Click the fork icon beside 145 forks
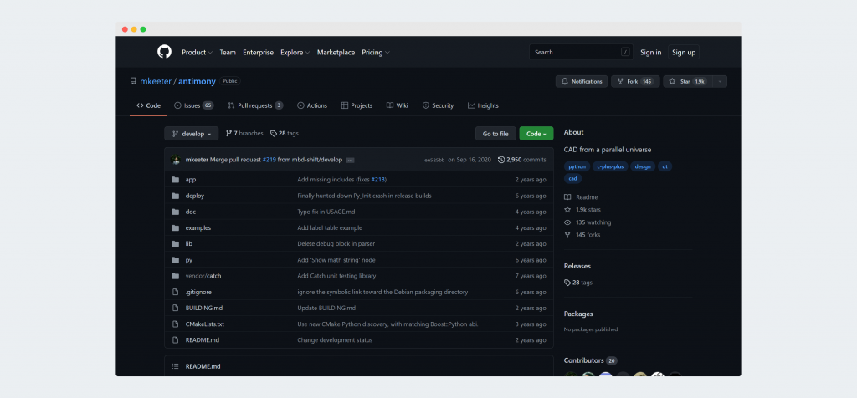The image size is (857, 398). pyautogui.click(x=567, y=235)
